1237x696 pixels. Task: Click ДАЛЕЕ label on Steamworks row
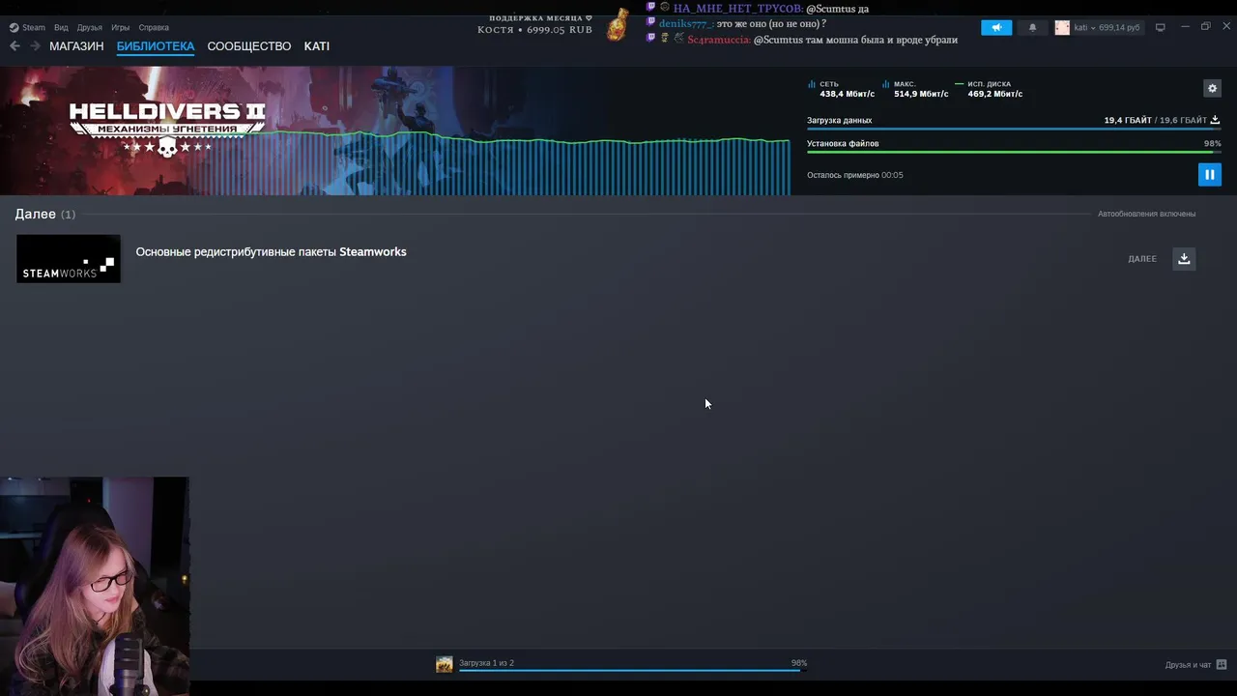point(1142,259)
